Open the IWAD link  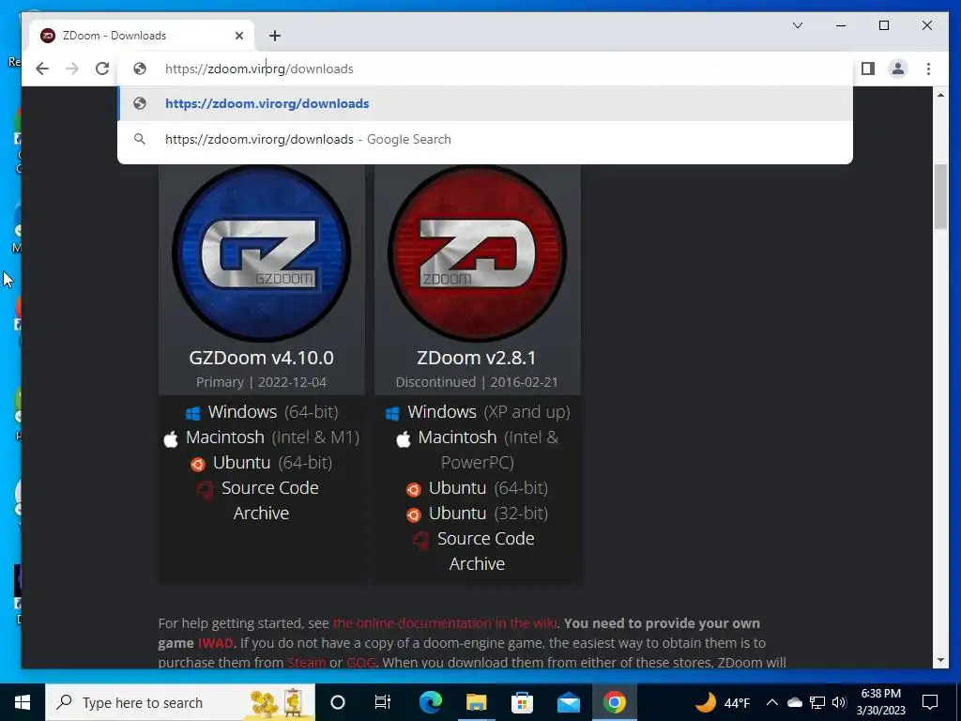click(x=216, y=643)
